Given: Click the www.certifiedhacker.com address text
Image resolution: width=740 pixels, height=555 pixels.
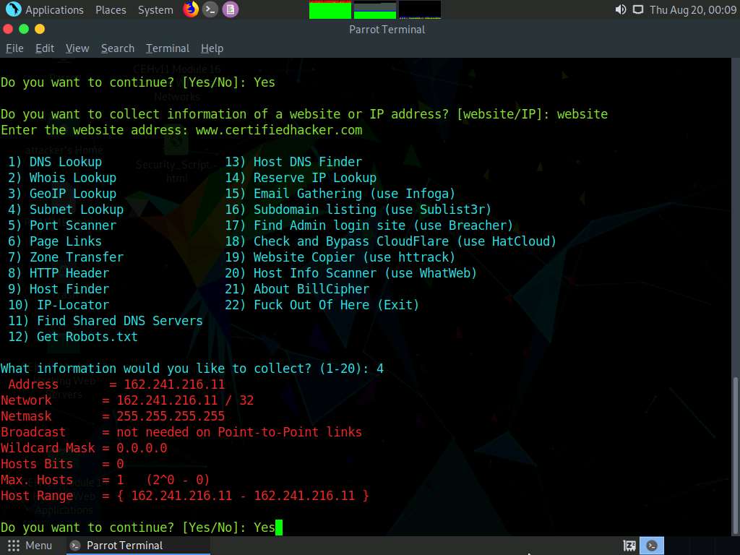Looking at the screenshot, I should (279, 130).
